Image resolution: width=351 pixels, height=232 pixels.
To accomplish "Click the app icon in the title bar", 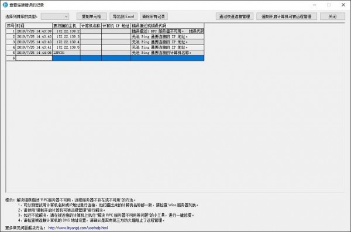I will pyautogui.click(x=5, y=5).
